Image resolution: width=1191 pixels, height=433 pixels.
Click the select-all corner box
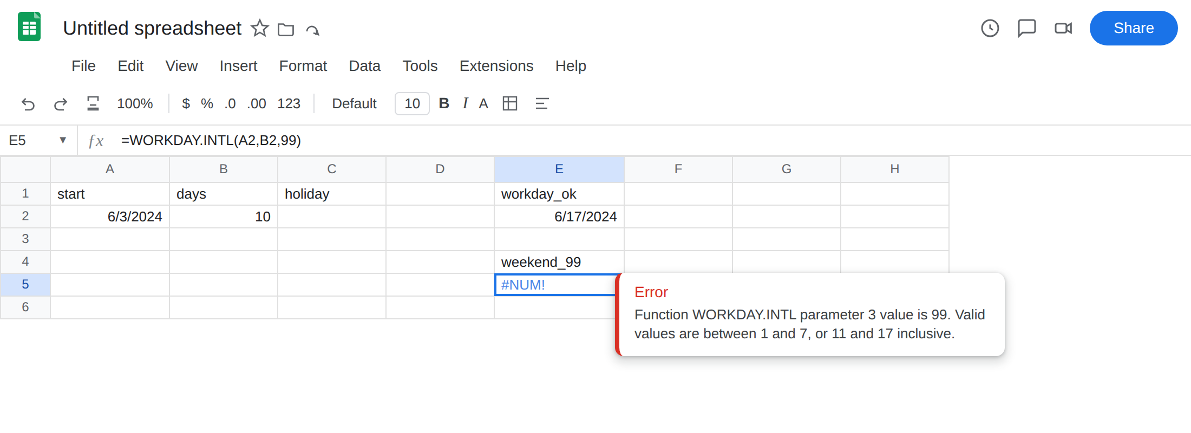tap(25, 169)
